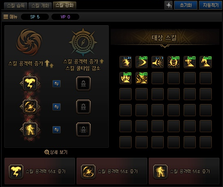Click the glowing figure enhancement icon
223x187 pixels.
30,130
